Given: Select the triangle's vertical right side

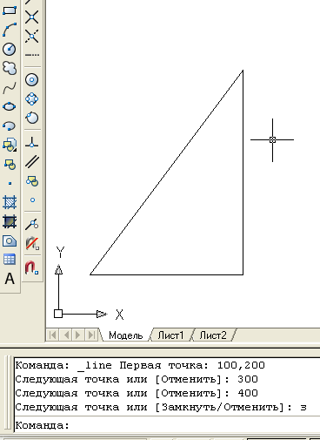Looking at the screenshot, I should [x=243, y=173].
